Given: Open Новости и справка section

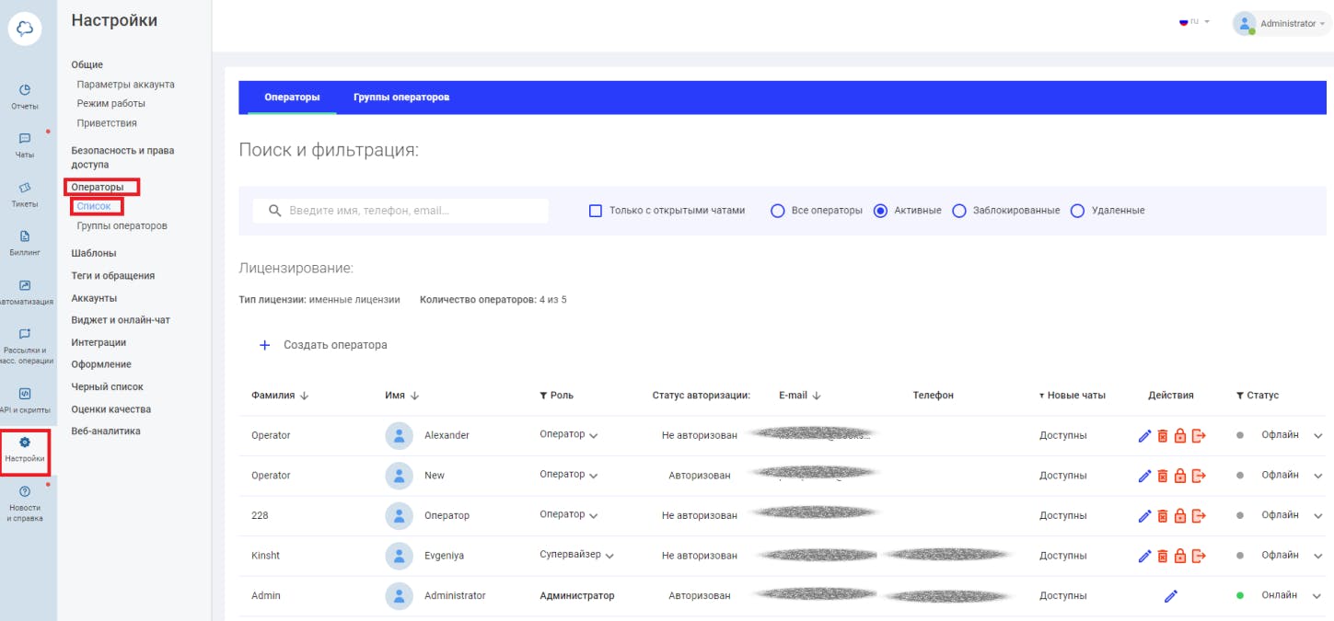Looking at the screenshot, I should pos(25,503).
